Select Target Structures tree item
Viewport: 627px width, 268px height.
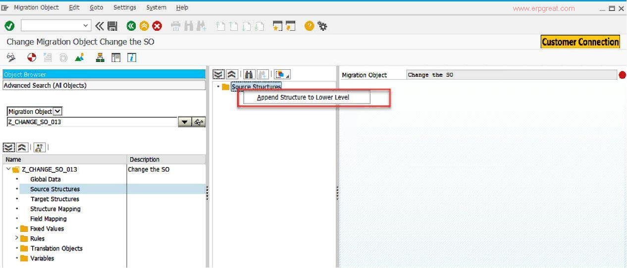[x=55, y=199]
